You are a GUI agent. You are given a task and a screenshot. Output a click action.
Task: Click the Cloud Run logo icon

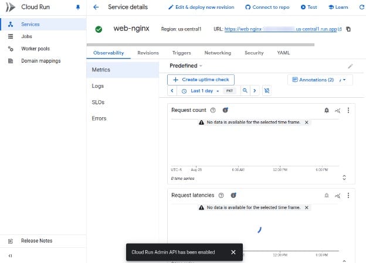(x=11, y=7)
